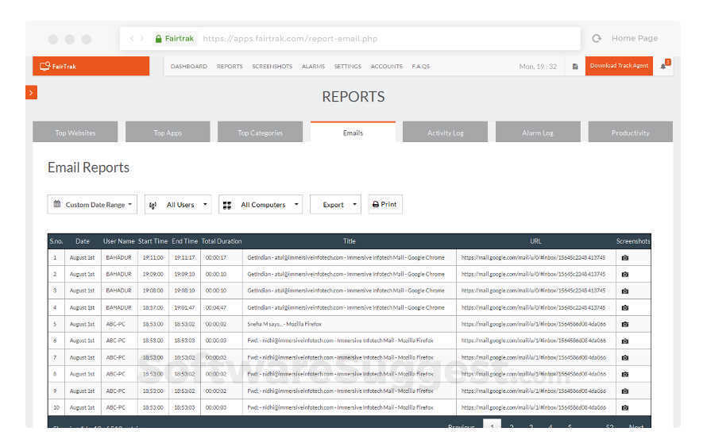Print the email report
This screenshot has height=447, width=707.
click(x=385, y=205)
